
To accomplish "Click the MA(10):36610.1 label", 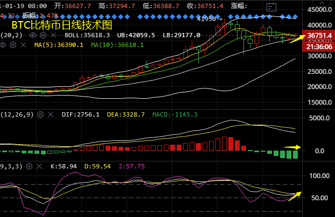I will 117,45.
